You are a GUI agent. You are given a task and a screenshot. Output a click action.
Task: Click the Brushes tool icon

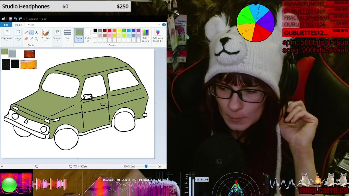click(x=46, y=32)
